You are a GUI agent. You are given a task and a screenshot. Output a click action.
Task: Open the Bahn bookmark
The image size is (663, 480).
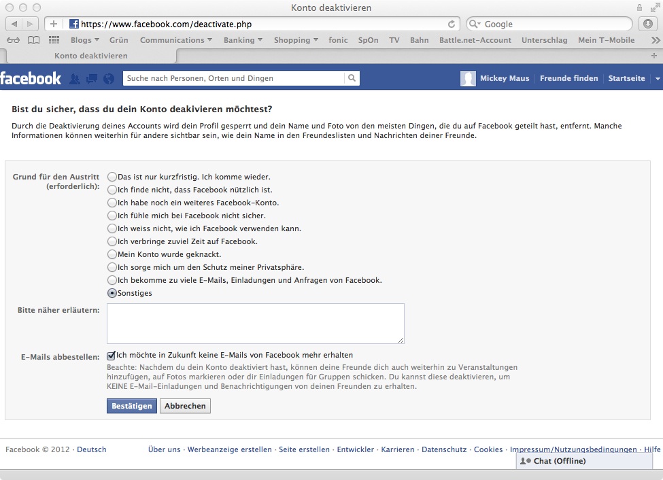[419, 40]
